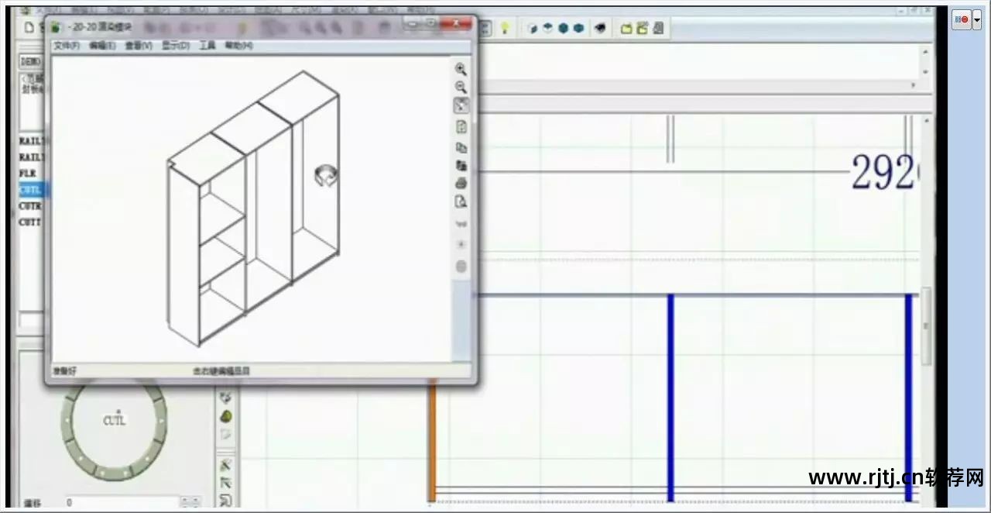This screenshot has height=513, width=991.
Task: Open the 帮助(H) menu in render window
Action: [x=238, y=46]
